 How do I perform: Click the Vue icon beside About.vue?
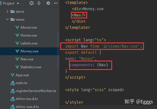click(17, 27)
